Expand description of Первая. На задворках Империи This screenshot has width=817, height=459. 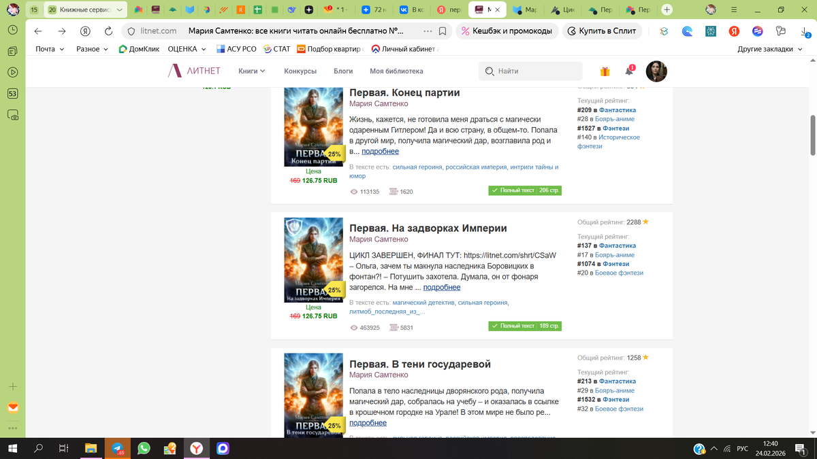pyautogui.click(x=442, y=288)
